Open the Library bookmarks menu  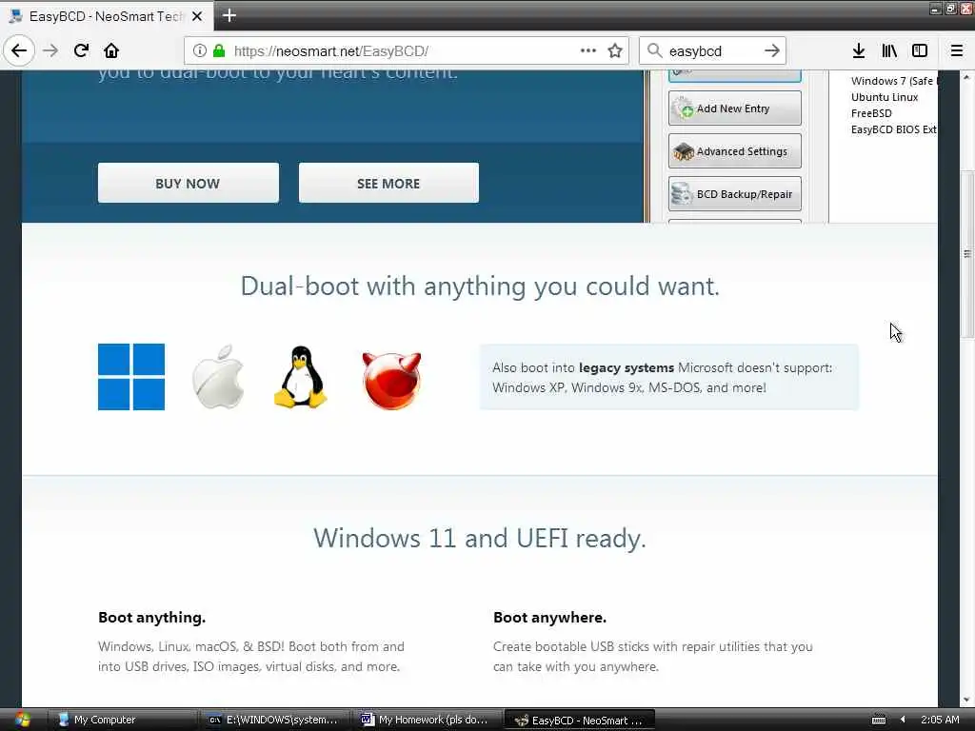889,51
